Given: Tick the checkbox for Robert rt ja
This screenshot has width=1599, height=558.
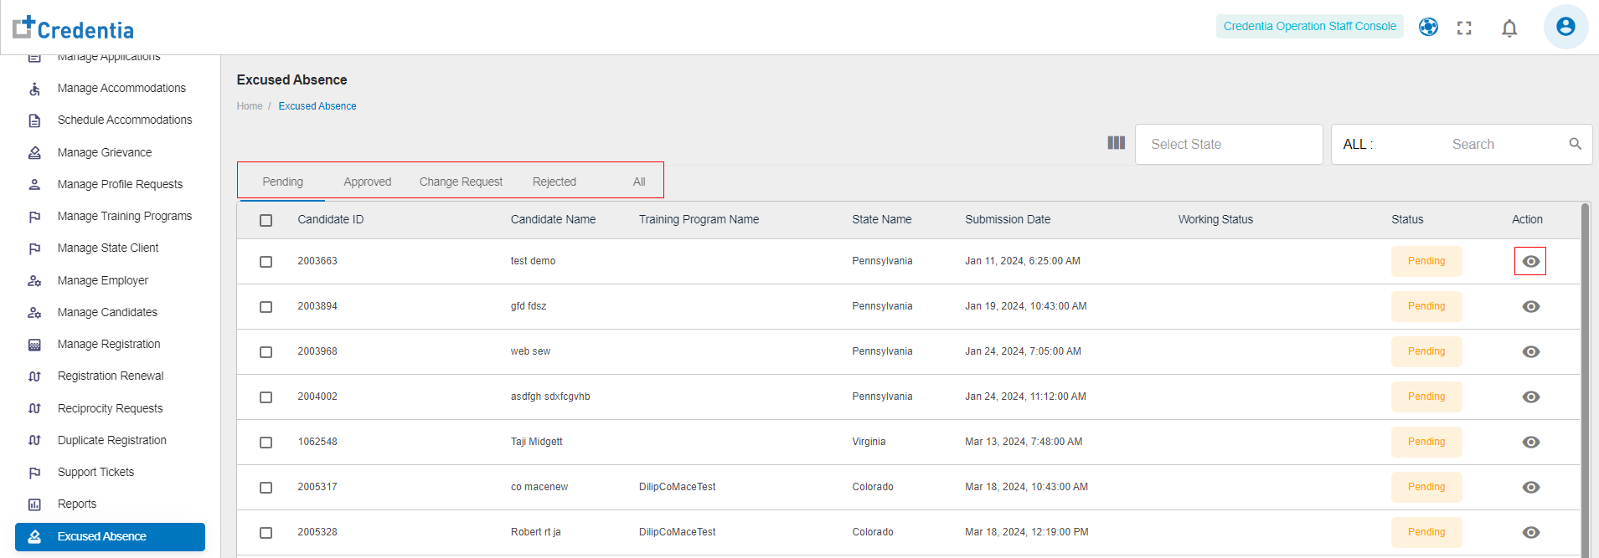Looking at the screenshot, I should point(266,533).
